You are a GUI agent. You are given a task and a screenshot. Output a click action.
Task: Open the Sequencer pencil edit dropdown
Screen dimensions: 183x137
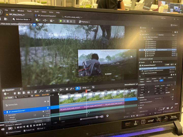72,89
